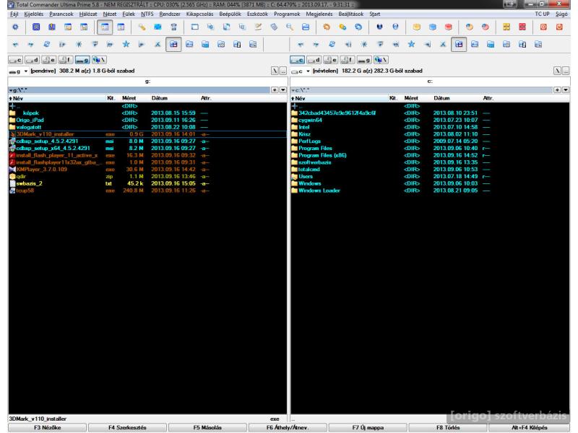Select KMPlayer_3.7.0.109 file row

pyautogui.click(x=147, y=170)
